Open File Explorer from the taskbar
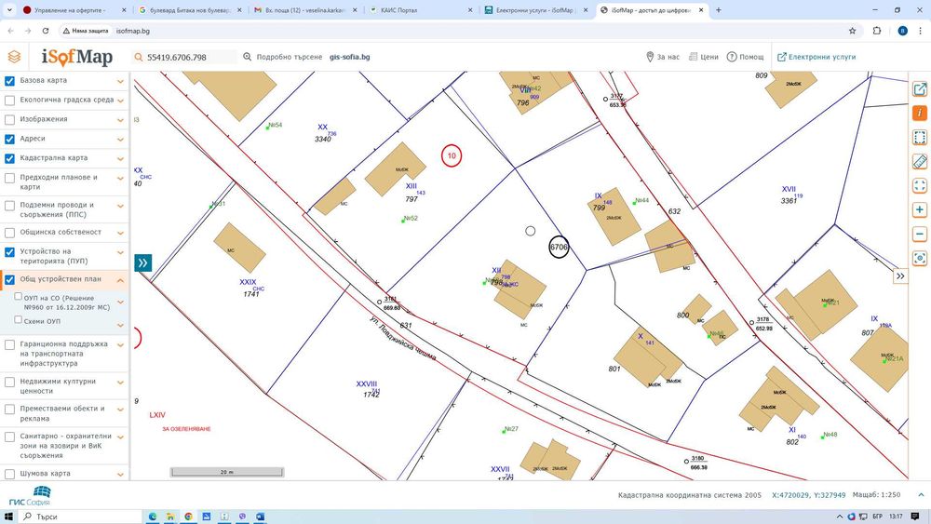This screenshot has width=931, height=524. (x=170, y=517)
